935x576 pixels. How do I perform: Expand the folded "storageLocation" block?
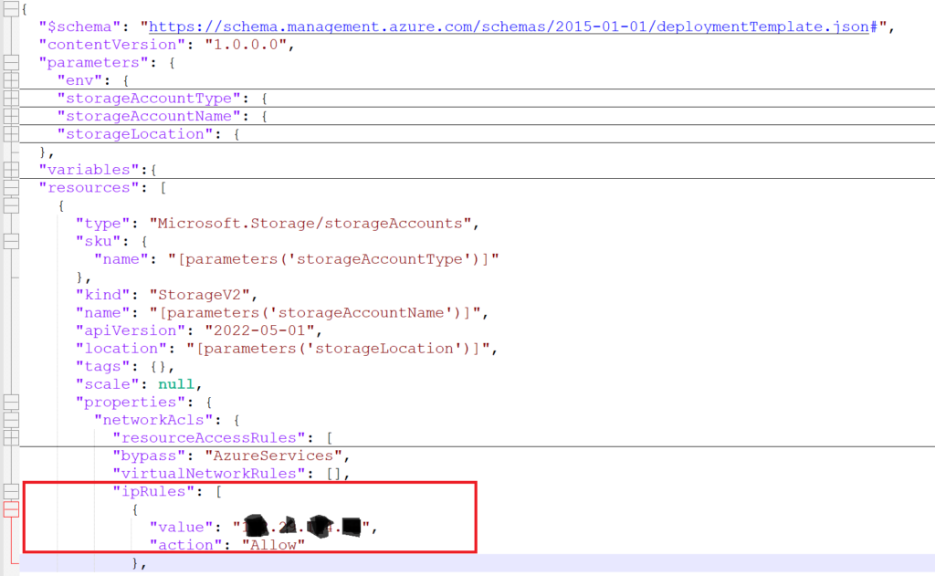pyautogui.click(x=11, y=134)
